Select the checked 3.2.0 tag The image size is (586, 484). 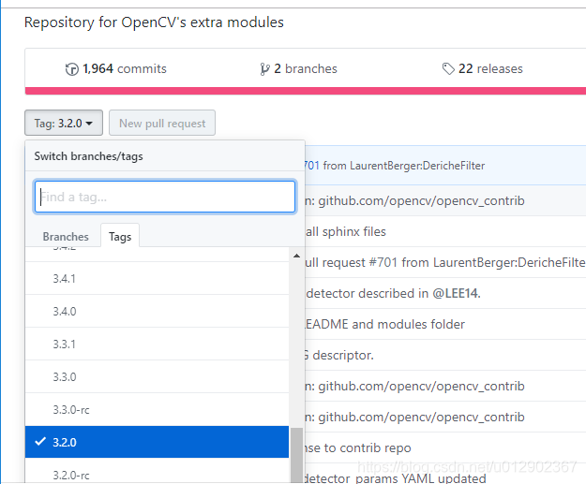[x=157, y=442]
